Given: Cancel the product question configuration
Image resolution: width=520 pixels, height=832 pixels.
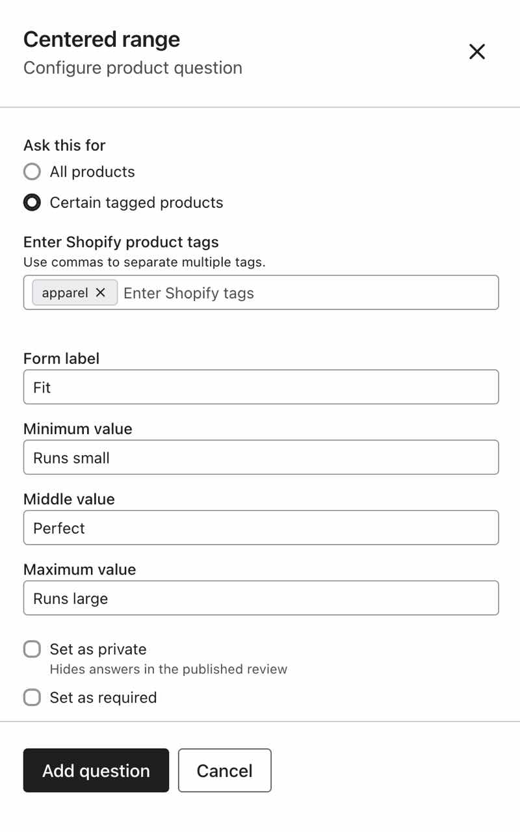Looking at the screenshot, I should 224,770.
